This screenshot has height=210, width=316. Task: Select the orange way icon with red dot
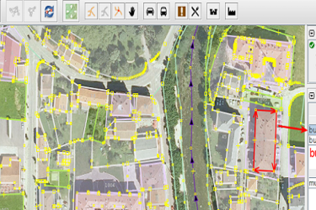pos(118,11)
